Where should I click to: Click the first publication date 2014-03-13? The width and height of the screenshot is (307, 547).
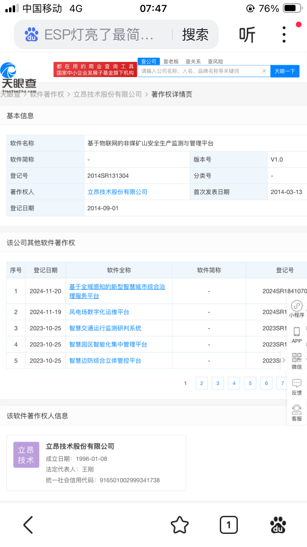(287, 192)
